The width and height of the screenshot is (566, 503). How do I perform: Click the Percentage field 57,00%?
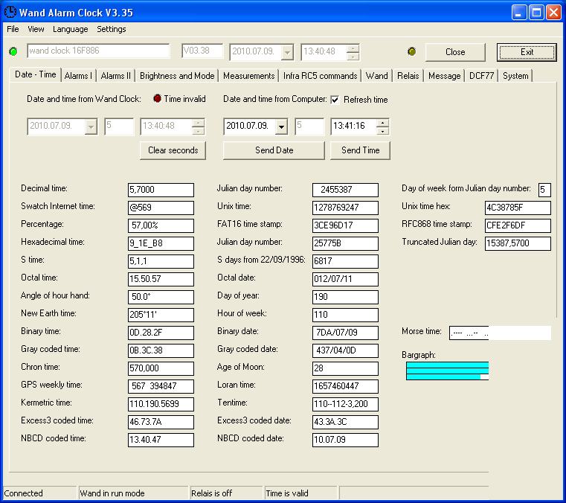[161, 225]
